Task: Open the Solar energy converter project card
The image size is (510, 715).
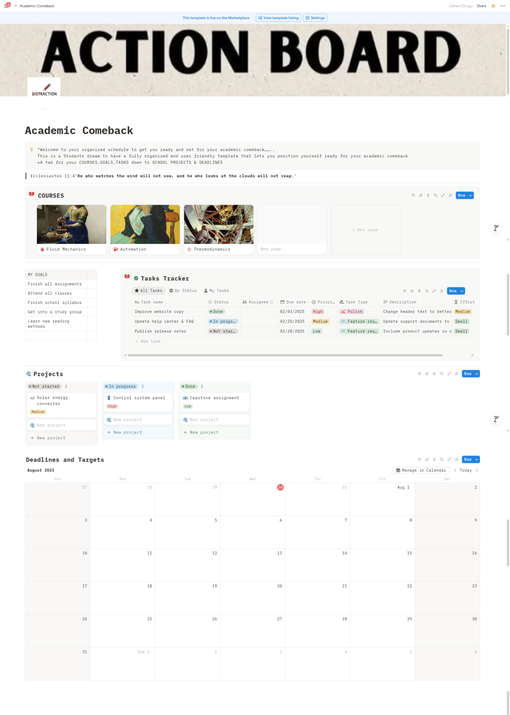Action: pyautogui.click(x=62, y=405)
